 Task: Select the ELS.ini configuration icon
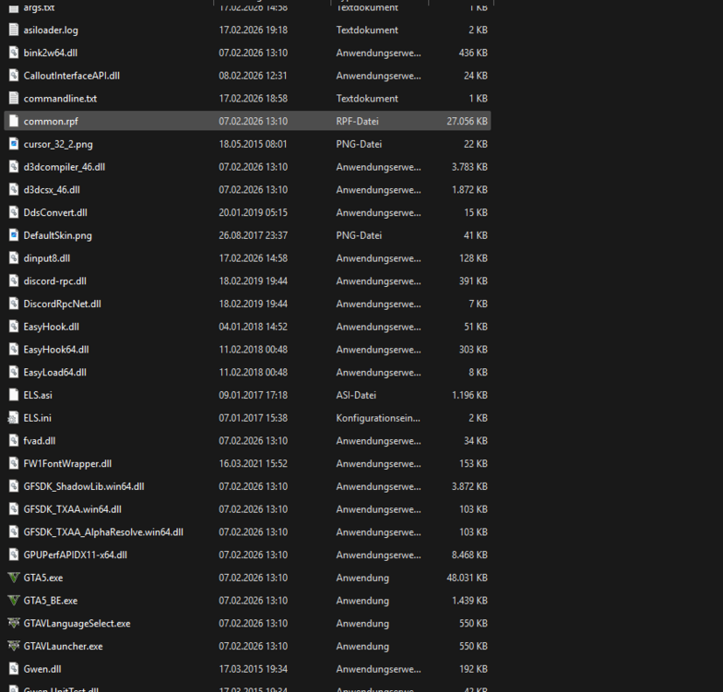click(x=13, y=418)
